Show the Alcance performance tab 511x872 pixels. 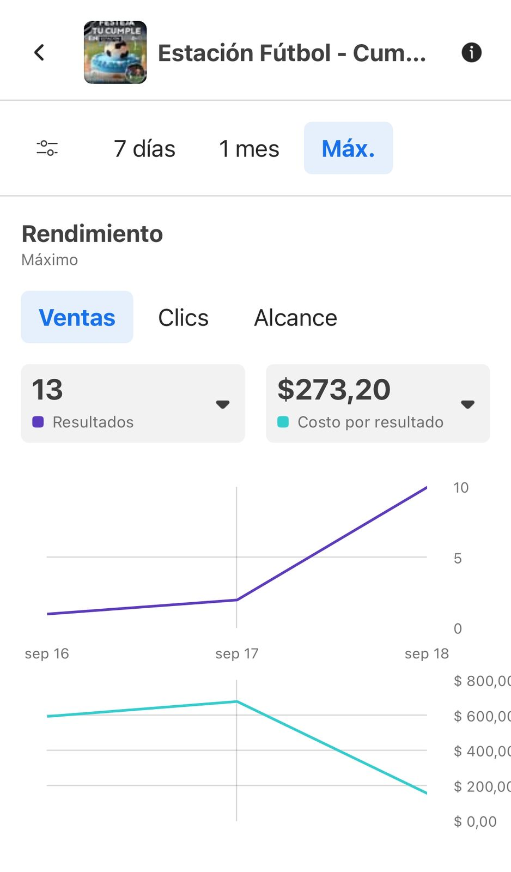(x=295, y=318)
